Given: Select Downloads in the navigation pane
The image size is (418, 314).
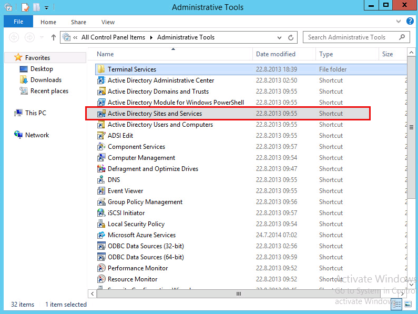Looking at the screenshot, I should pyautogui.click(x=46, y=80).
